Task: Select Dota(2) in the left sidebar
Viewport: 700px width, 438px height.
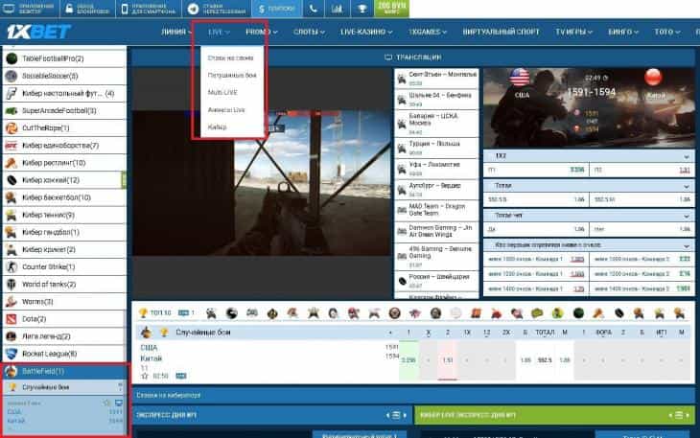Action: 36,318
